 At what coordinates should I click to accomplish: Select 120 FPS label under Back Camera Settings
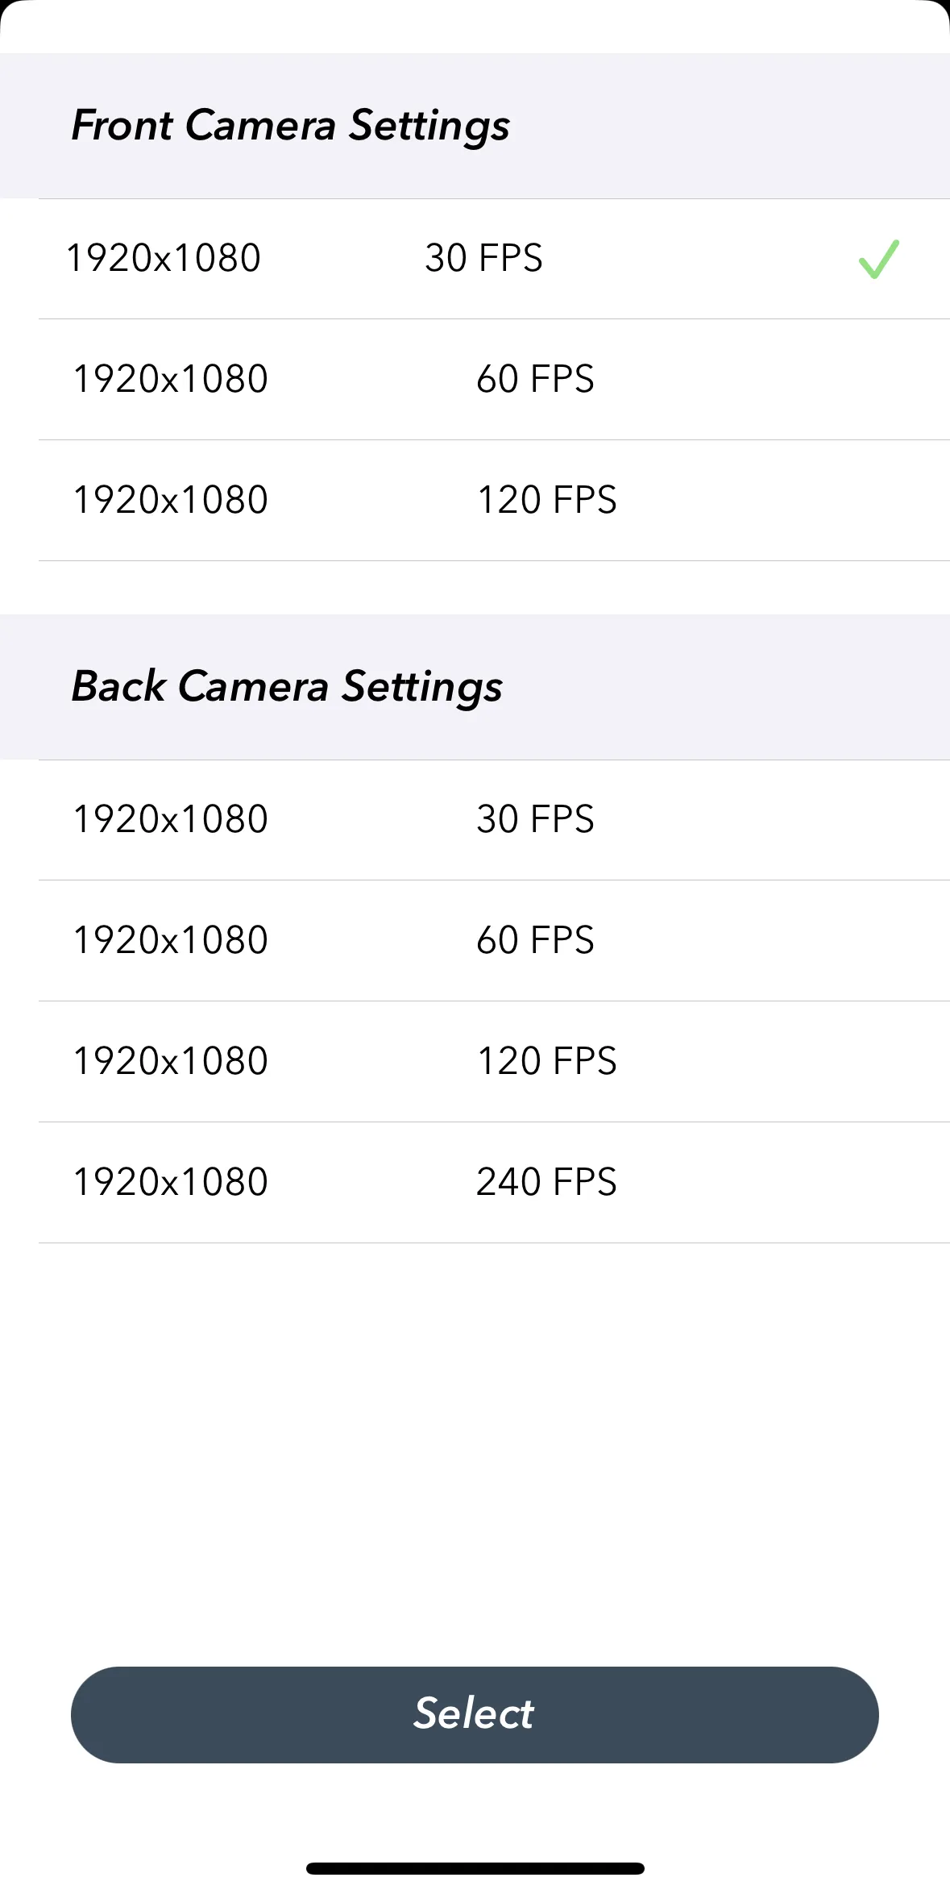click(x=546, y=1061)
